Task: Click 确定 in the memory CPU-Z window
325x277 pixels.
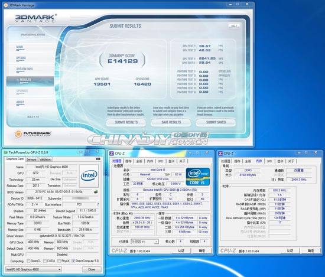Action: point(311,250)
